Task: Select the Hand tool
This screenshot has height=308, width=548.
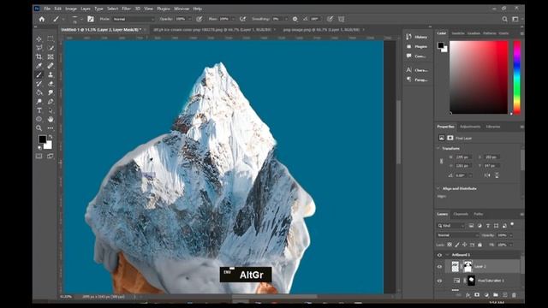Action: click(51, 119)
